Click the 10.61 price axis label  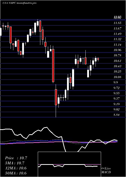click(117, 61)
